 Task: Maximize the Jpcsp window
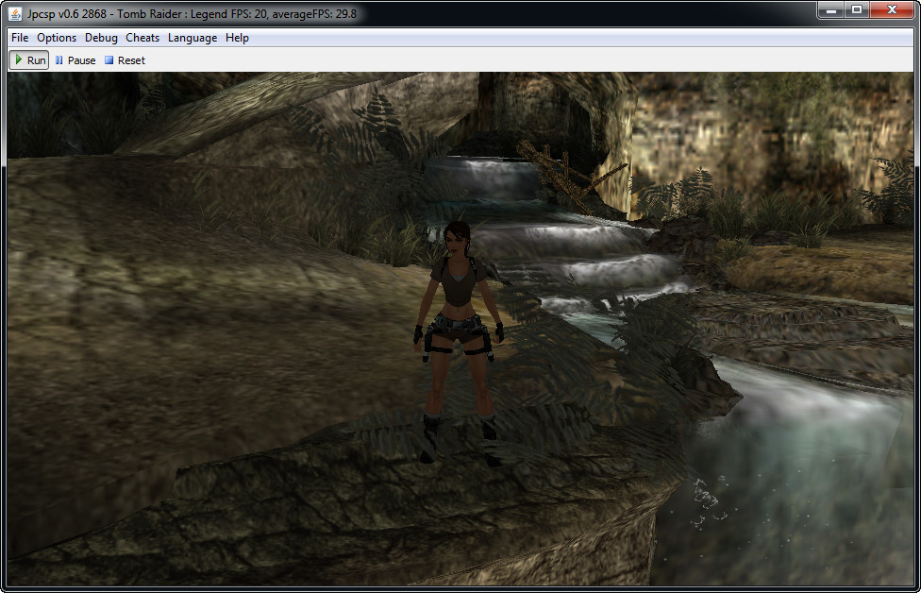coord(857,10)
